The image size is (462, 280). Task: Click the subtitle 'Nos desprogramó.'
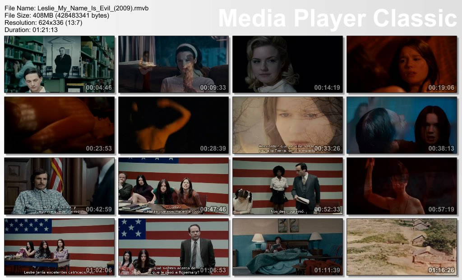click(287, 211)
